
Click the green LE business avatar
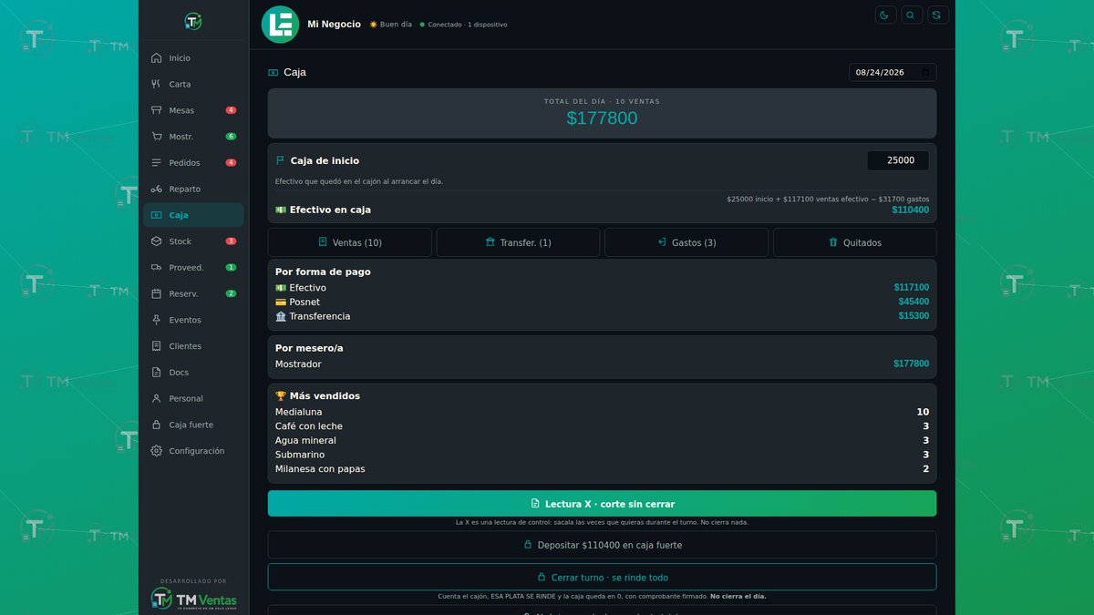pyautogui.click(x=280, y=25)
